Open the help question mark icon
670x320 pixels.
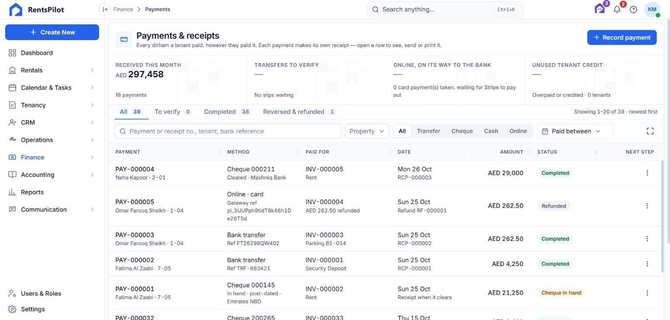pyautogui.click(x=633, y=10)
